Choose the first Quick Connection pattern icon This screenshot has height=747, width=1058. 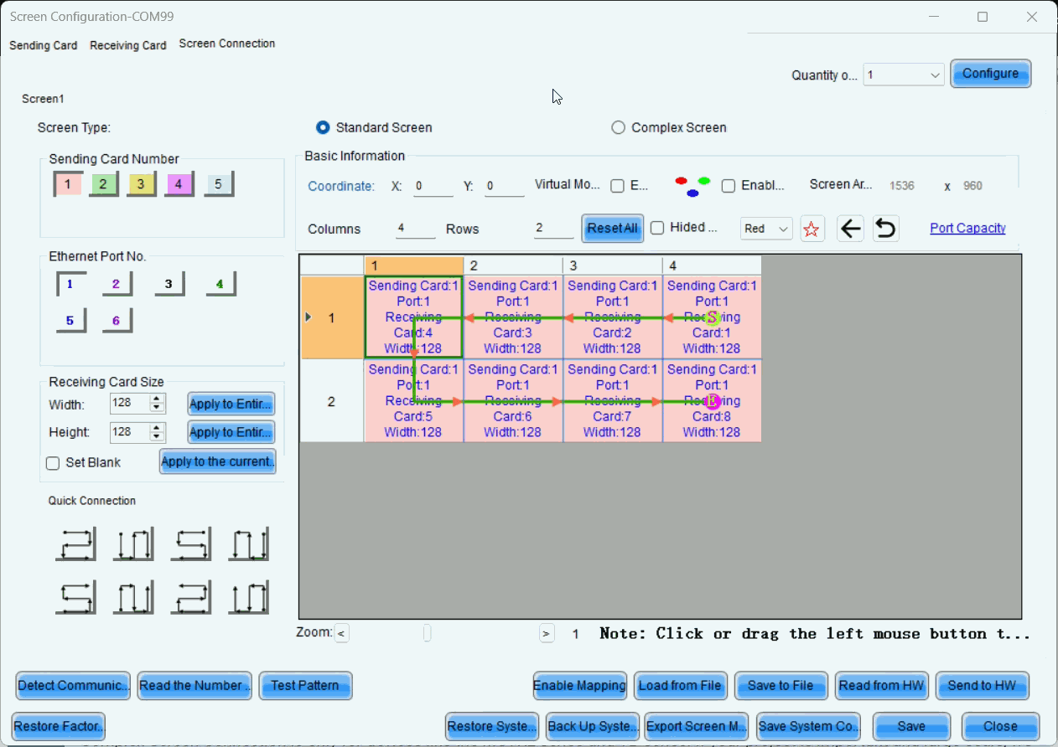pos(75,544)
